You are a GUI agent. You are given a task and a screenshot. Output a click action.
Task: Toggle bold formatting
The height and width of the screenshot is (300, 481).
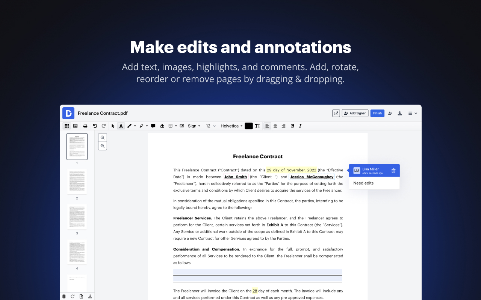coord(293,126)
